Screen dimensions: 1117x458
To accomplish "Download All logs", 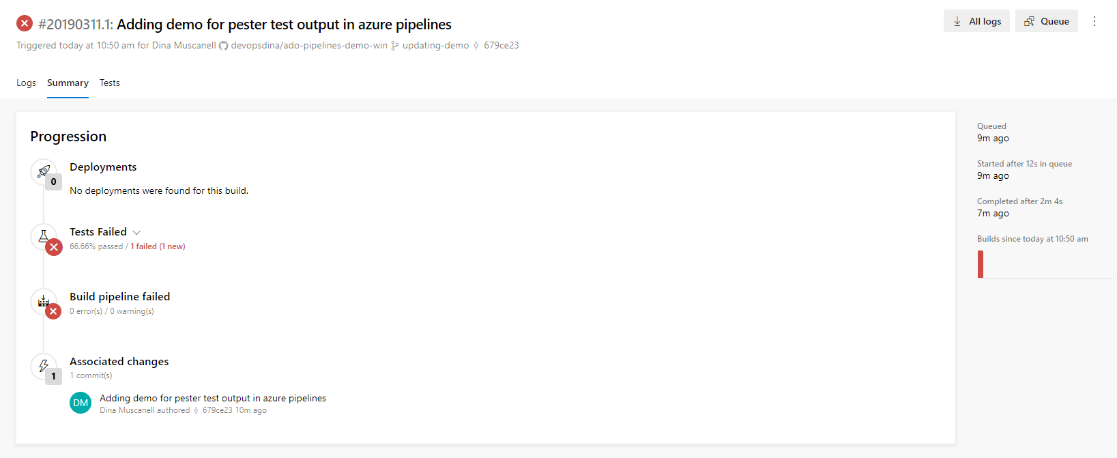I will point(976,21).
